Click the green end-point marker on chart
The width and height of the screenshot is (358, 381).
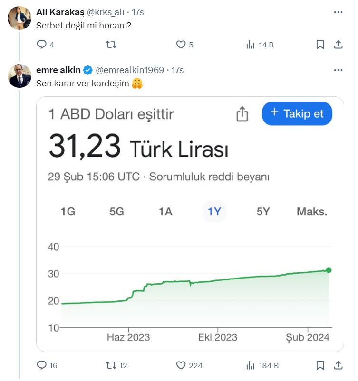(x=329, y=270)
